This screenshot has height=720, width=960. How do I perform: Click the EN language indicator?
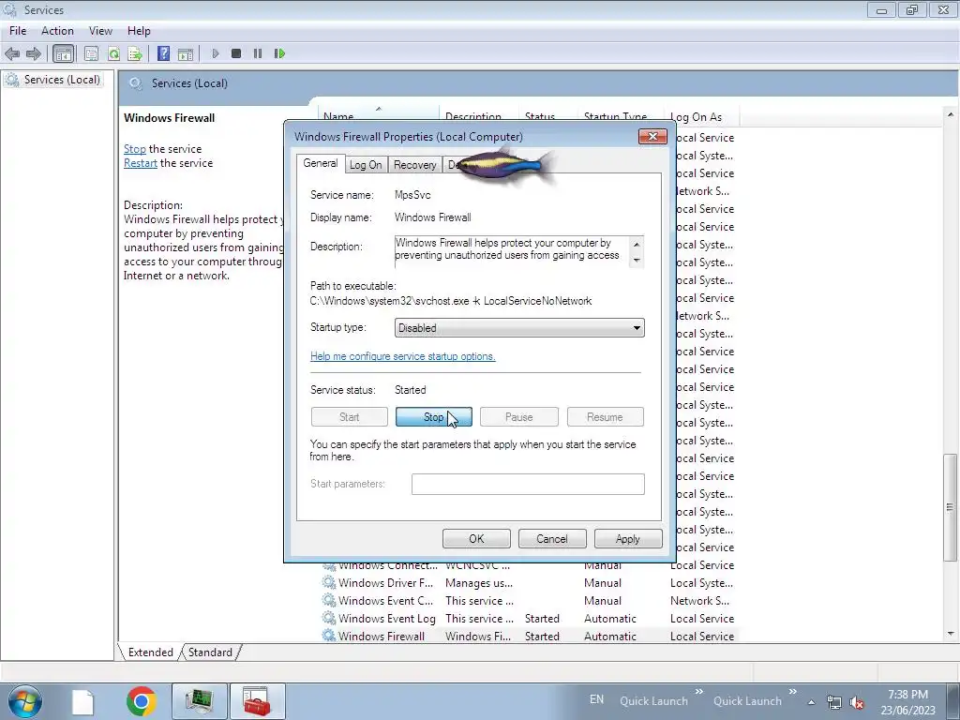pos(596,699)
